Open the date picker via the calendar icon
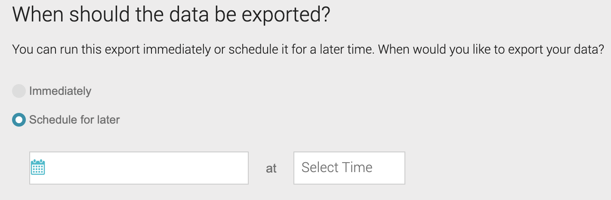The image size is (611, 200). pyautogui.click(x=38, y=167)
